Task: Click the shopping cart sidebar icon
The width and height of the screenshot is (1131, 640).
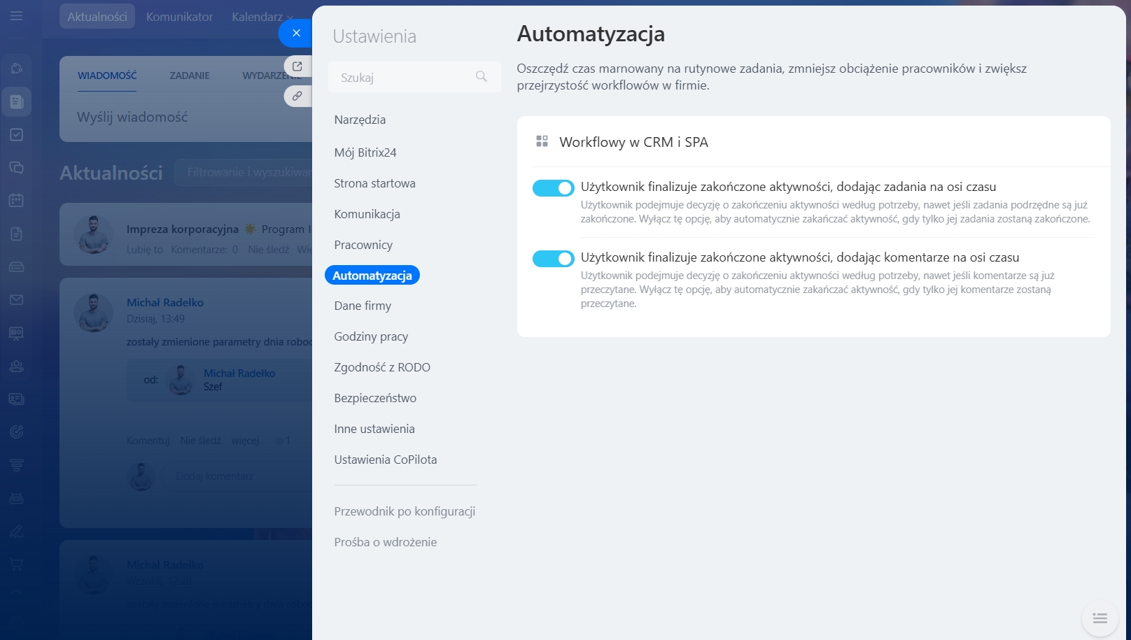Action: tap(16, 564)
